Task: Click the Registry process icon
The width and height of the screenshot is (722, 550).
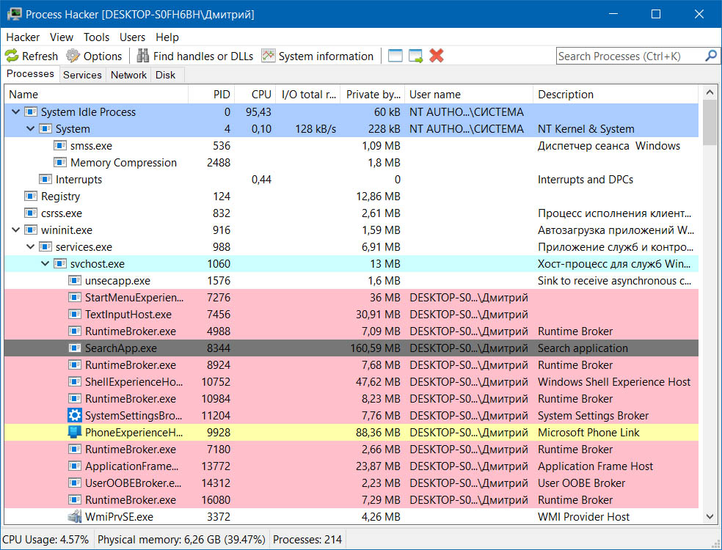Action: point(30,197)
